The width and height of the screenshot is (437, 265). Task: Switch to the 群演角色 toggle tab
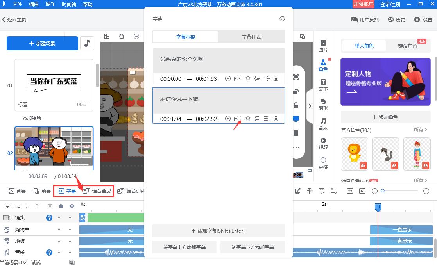(408, 46)
